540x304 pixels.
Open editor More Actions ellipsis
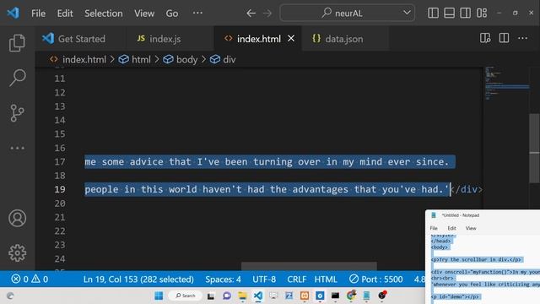pyautogui.click(x=522, y=38)
